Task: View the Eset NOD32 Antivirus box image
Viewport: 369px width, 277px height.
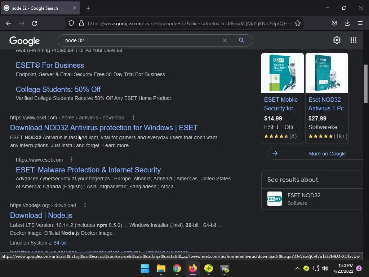Action: [326, 73]
